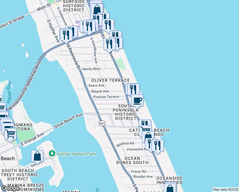Viewport: 239px width, 192px height.
Task: Open the restaurant marker above the Catalina Beach cart marker
Action: (145, 123)
